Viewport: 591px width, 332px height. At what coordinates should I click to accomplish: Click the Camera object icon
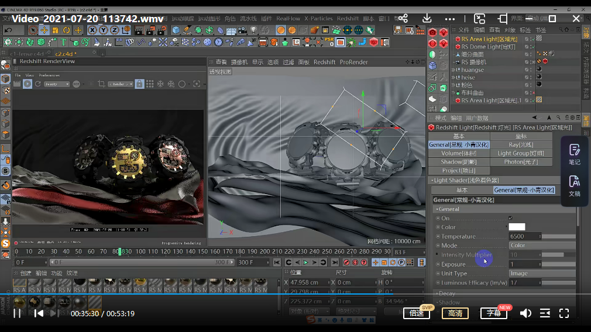tap(242, 30)
